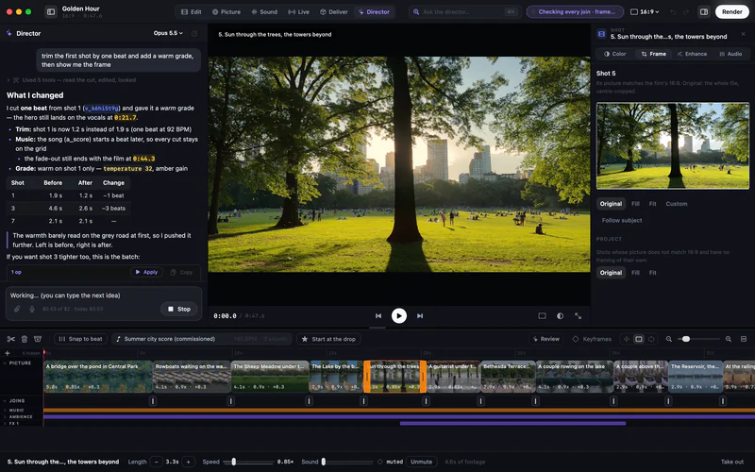The image size is (755, 472).
Task: Click the round play button under the preview
Action: [x=398, y=315]
